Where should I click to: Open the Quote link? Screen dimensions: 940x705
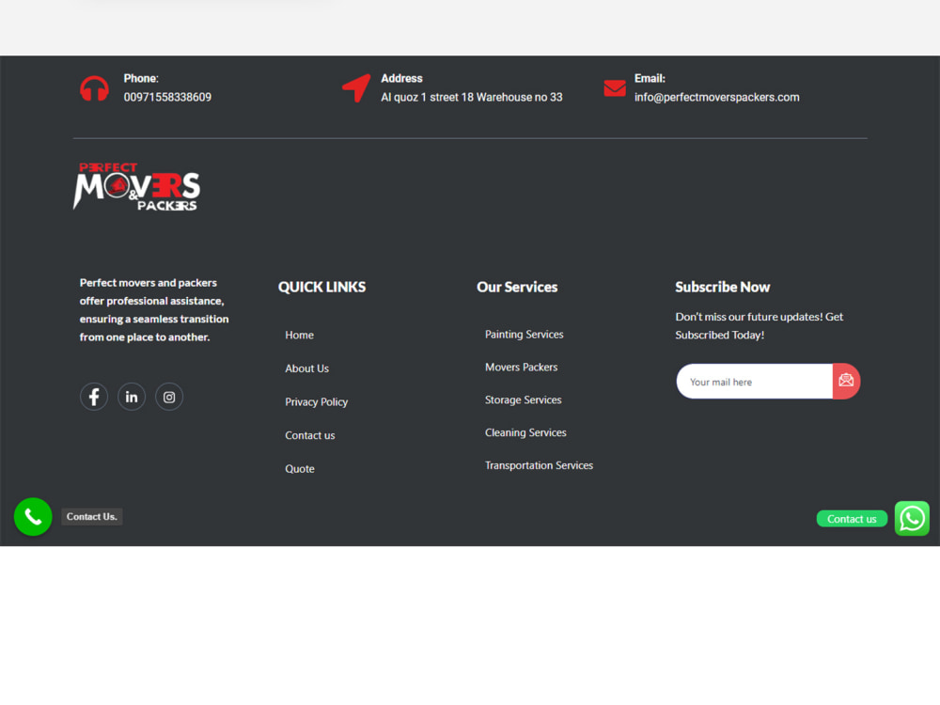[x=300, y=469]
